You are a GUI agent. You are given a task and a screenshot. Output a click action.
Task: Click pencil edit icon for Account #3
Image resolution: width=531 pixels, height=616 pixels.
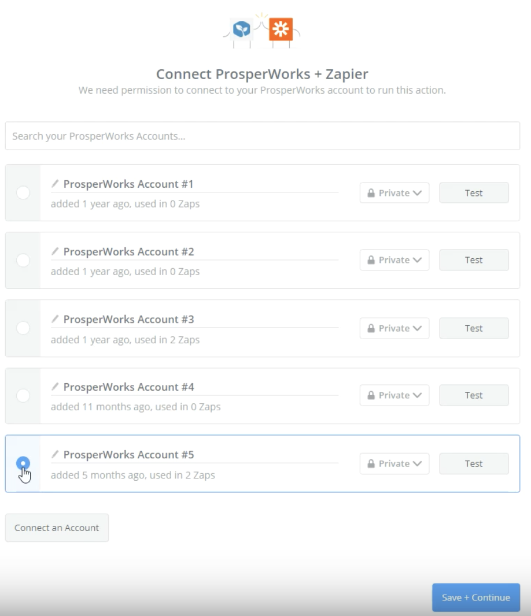tap(55, 318)
